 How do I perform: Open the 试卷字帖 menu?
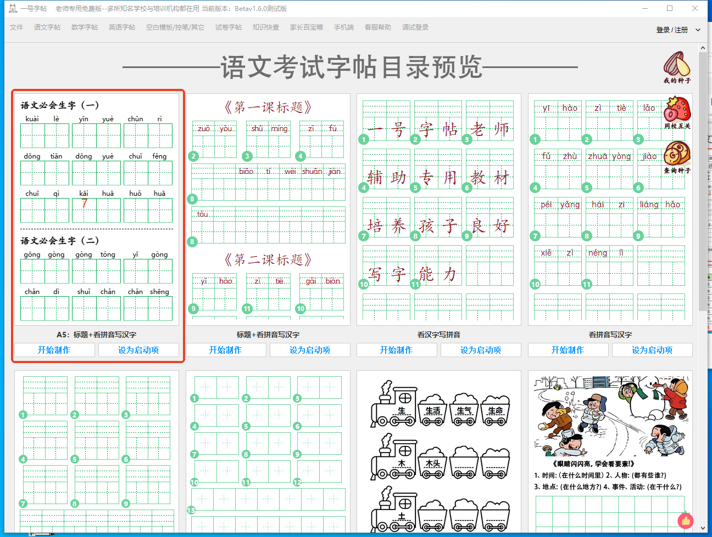pyautogui.click(x=229, y=27)
